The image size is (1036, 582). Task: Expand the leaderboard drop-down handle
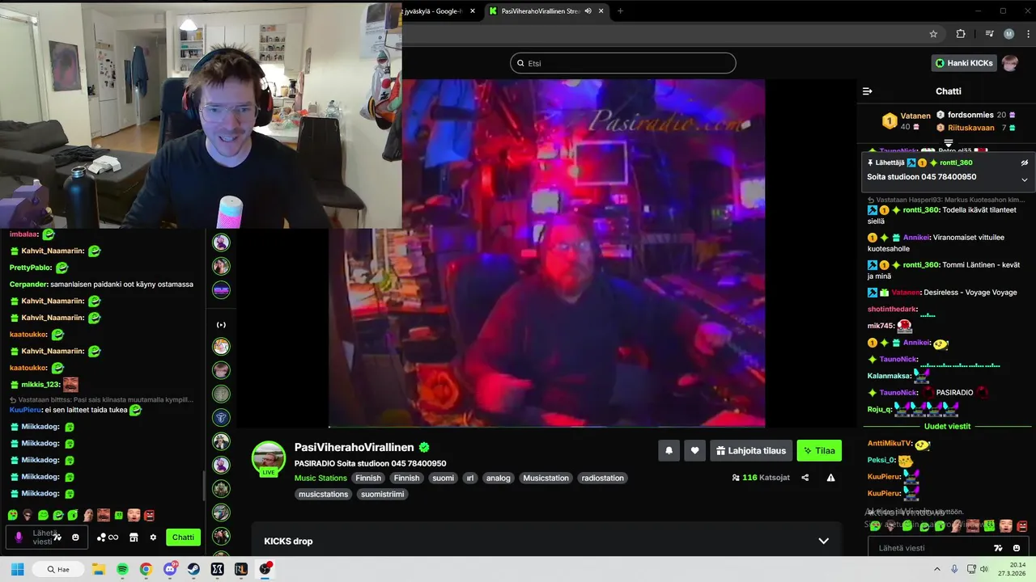pyautogui.click(x=949, y=144)
